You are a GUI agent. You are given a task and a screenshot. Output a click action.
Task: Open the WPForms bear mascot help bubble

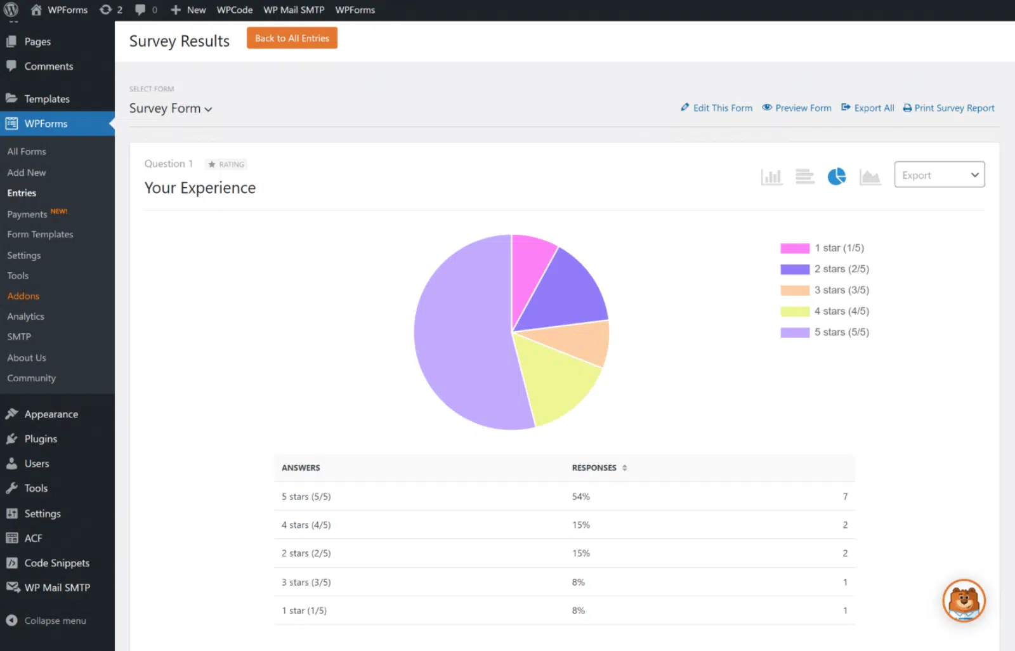[964, 600]
